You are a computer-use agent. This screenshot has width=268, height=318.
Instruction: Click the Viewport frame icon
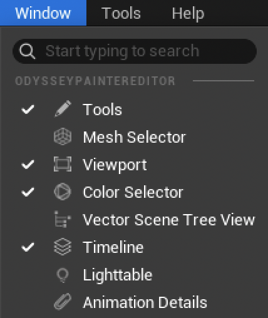[x=63, y=164]
